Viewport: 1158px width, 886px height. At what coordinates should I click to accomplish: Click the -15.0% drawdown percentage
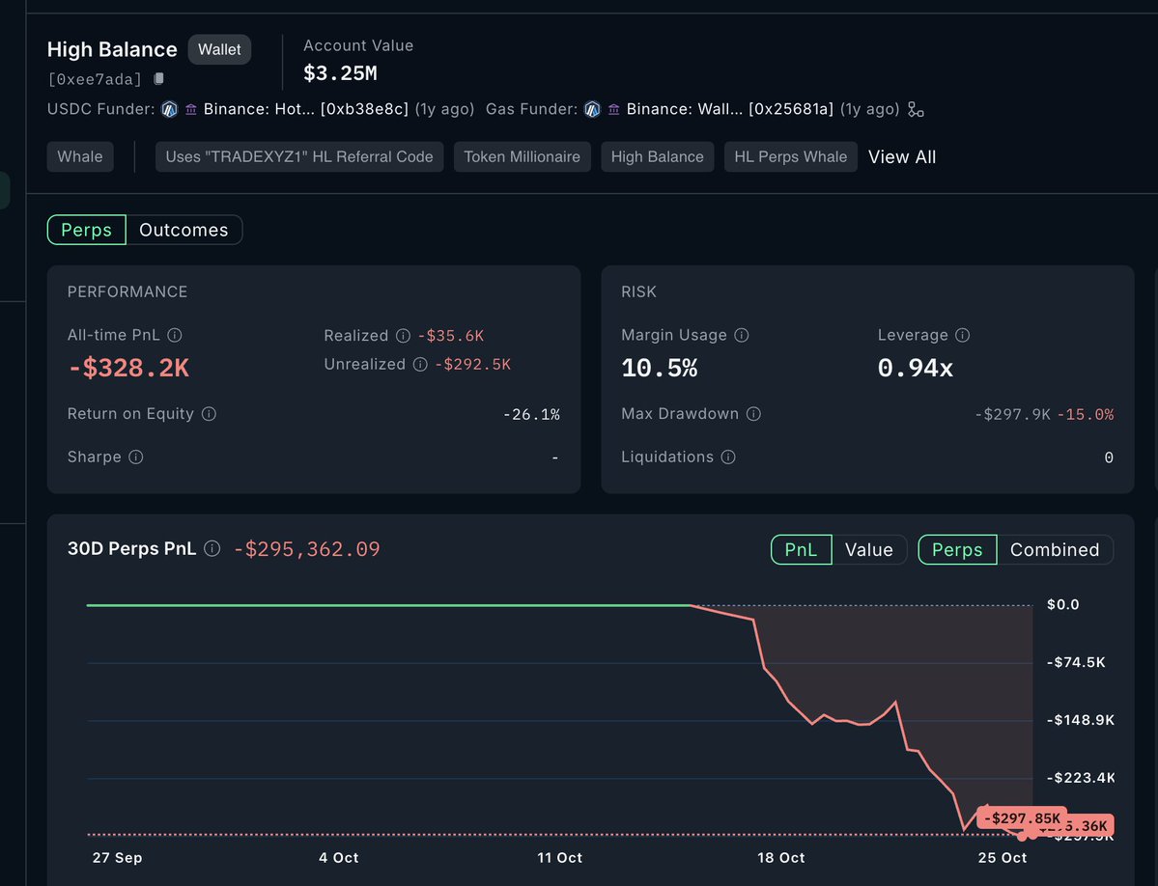coord(1085,415)
